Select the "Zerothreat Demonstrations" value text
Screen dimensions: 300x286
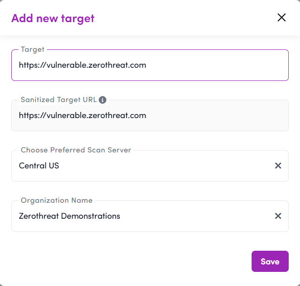[x=69, y=216]
